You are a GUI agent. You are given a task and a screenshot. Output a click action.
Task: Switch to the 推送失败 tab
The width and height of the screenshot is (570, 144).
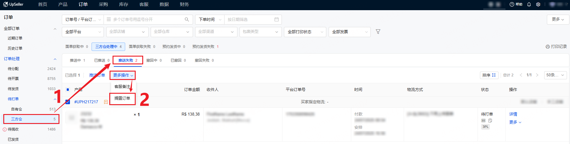pos(128,60)
